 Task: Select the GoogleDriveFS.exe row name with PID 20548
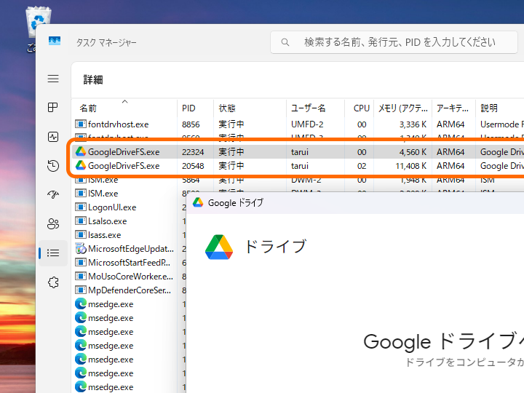click(124, 166)
